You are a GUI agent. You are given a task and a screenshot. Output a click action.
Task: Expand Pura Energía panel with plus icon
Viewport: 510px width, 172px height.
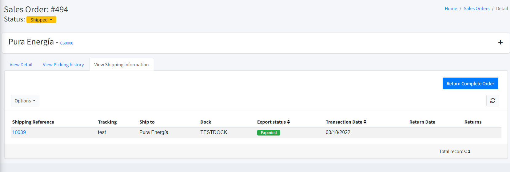click(x=500, y=42)
